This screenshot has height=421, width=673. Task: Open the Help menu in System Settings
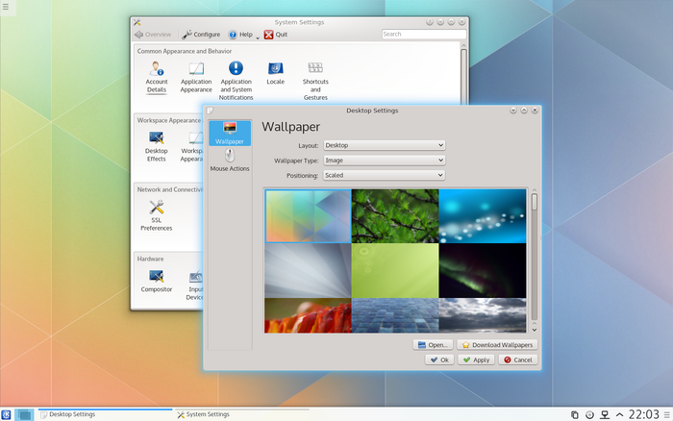point(240,35)
